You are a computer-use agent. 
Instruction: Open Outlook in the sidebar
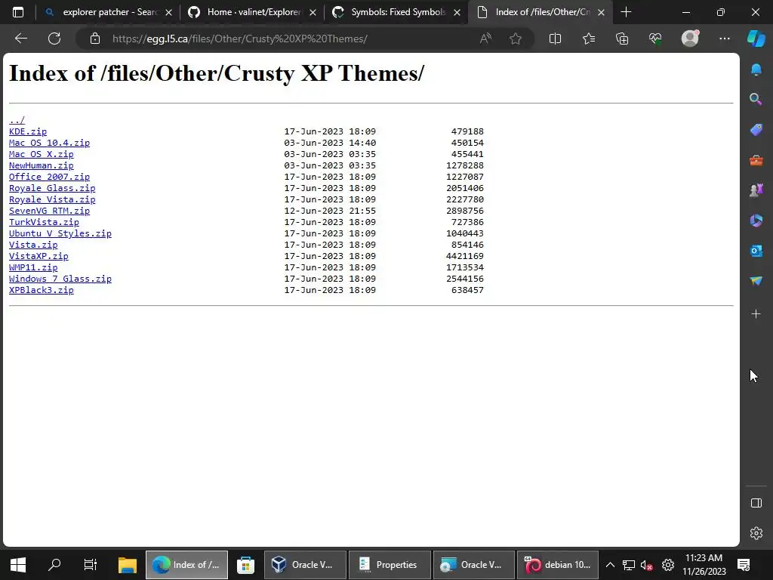[x=756, y=251]
